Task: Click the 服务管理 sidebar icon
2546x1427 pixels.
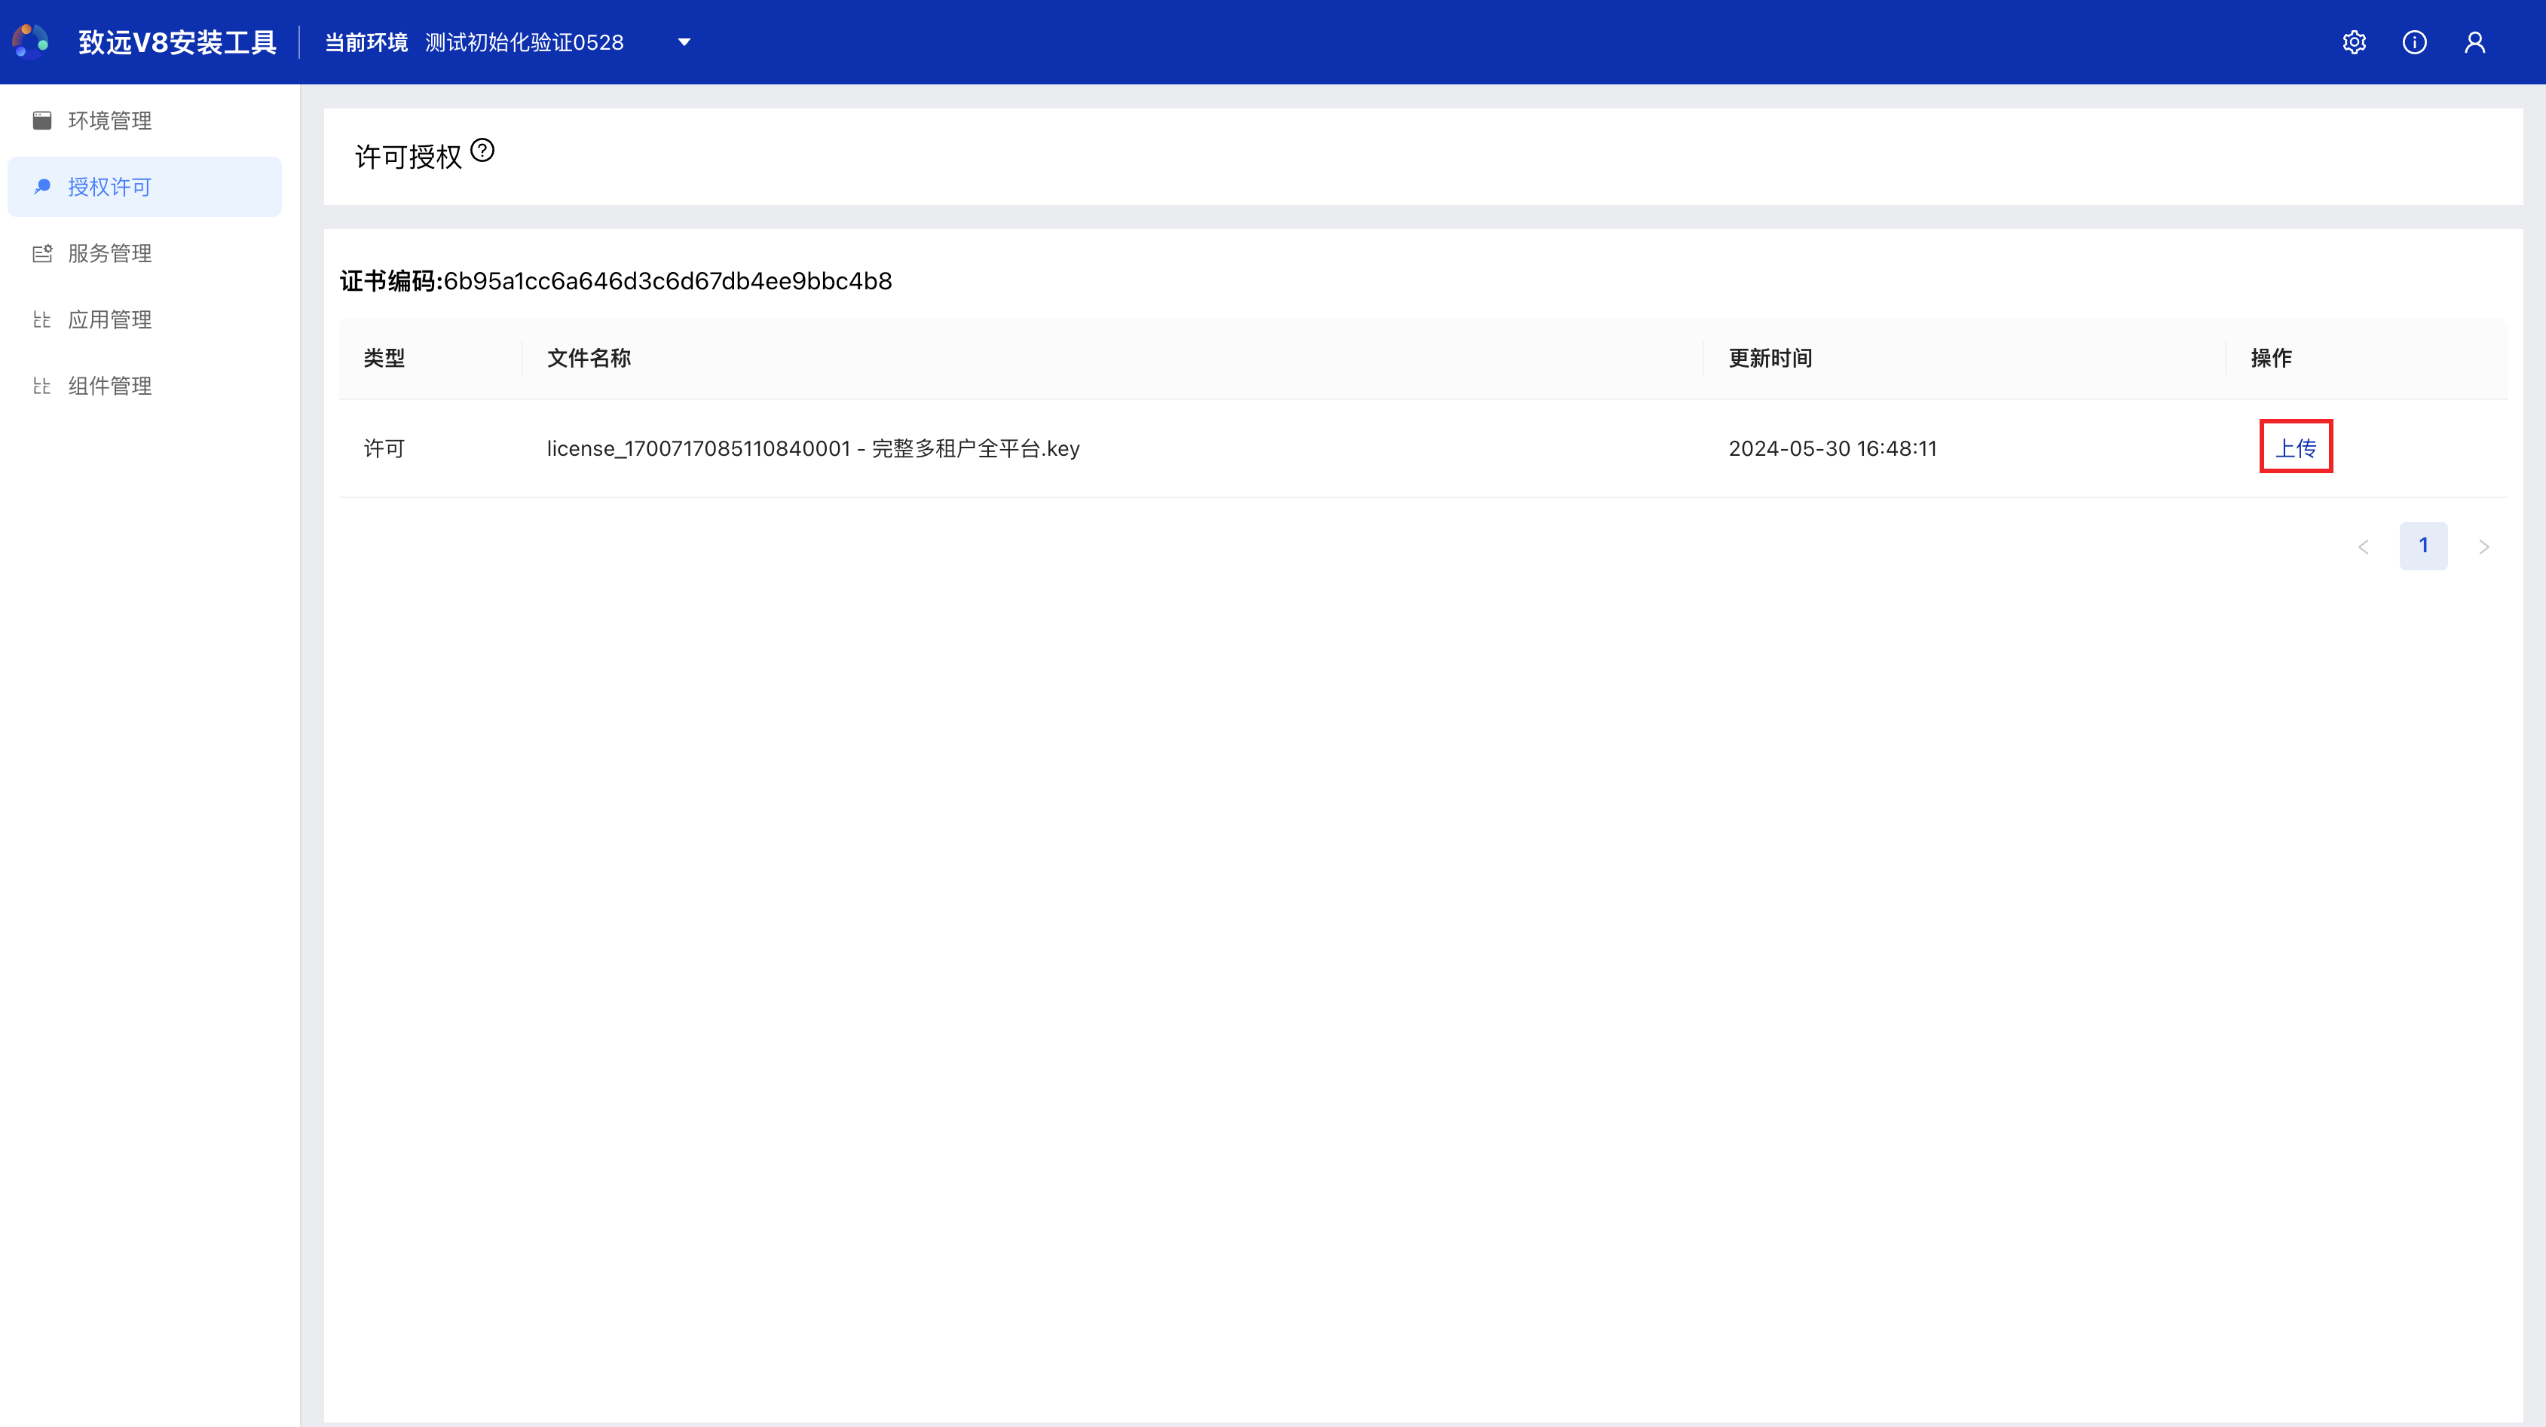Action: (41, 253)
